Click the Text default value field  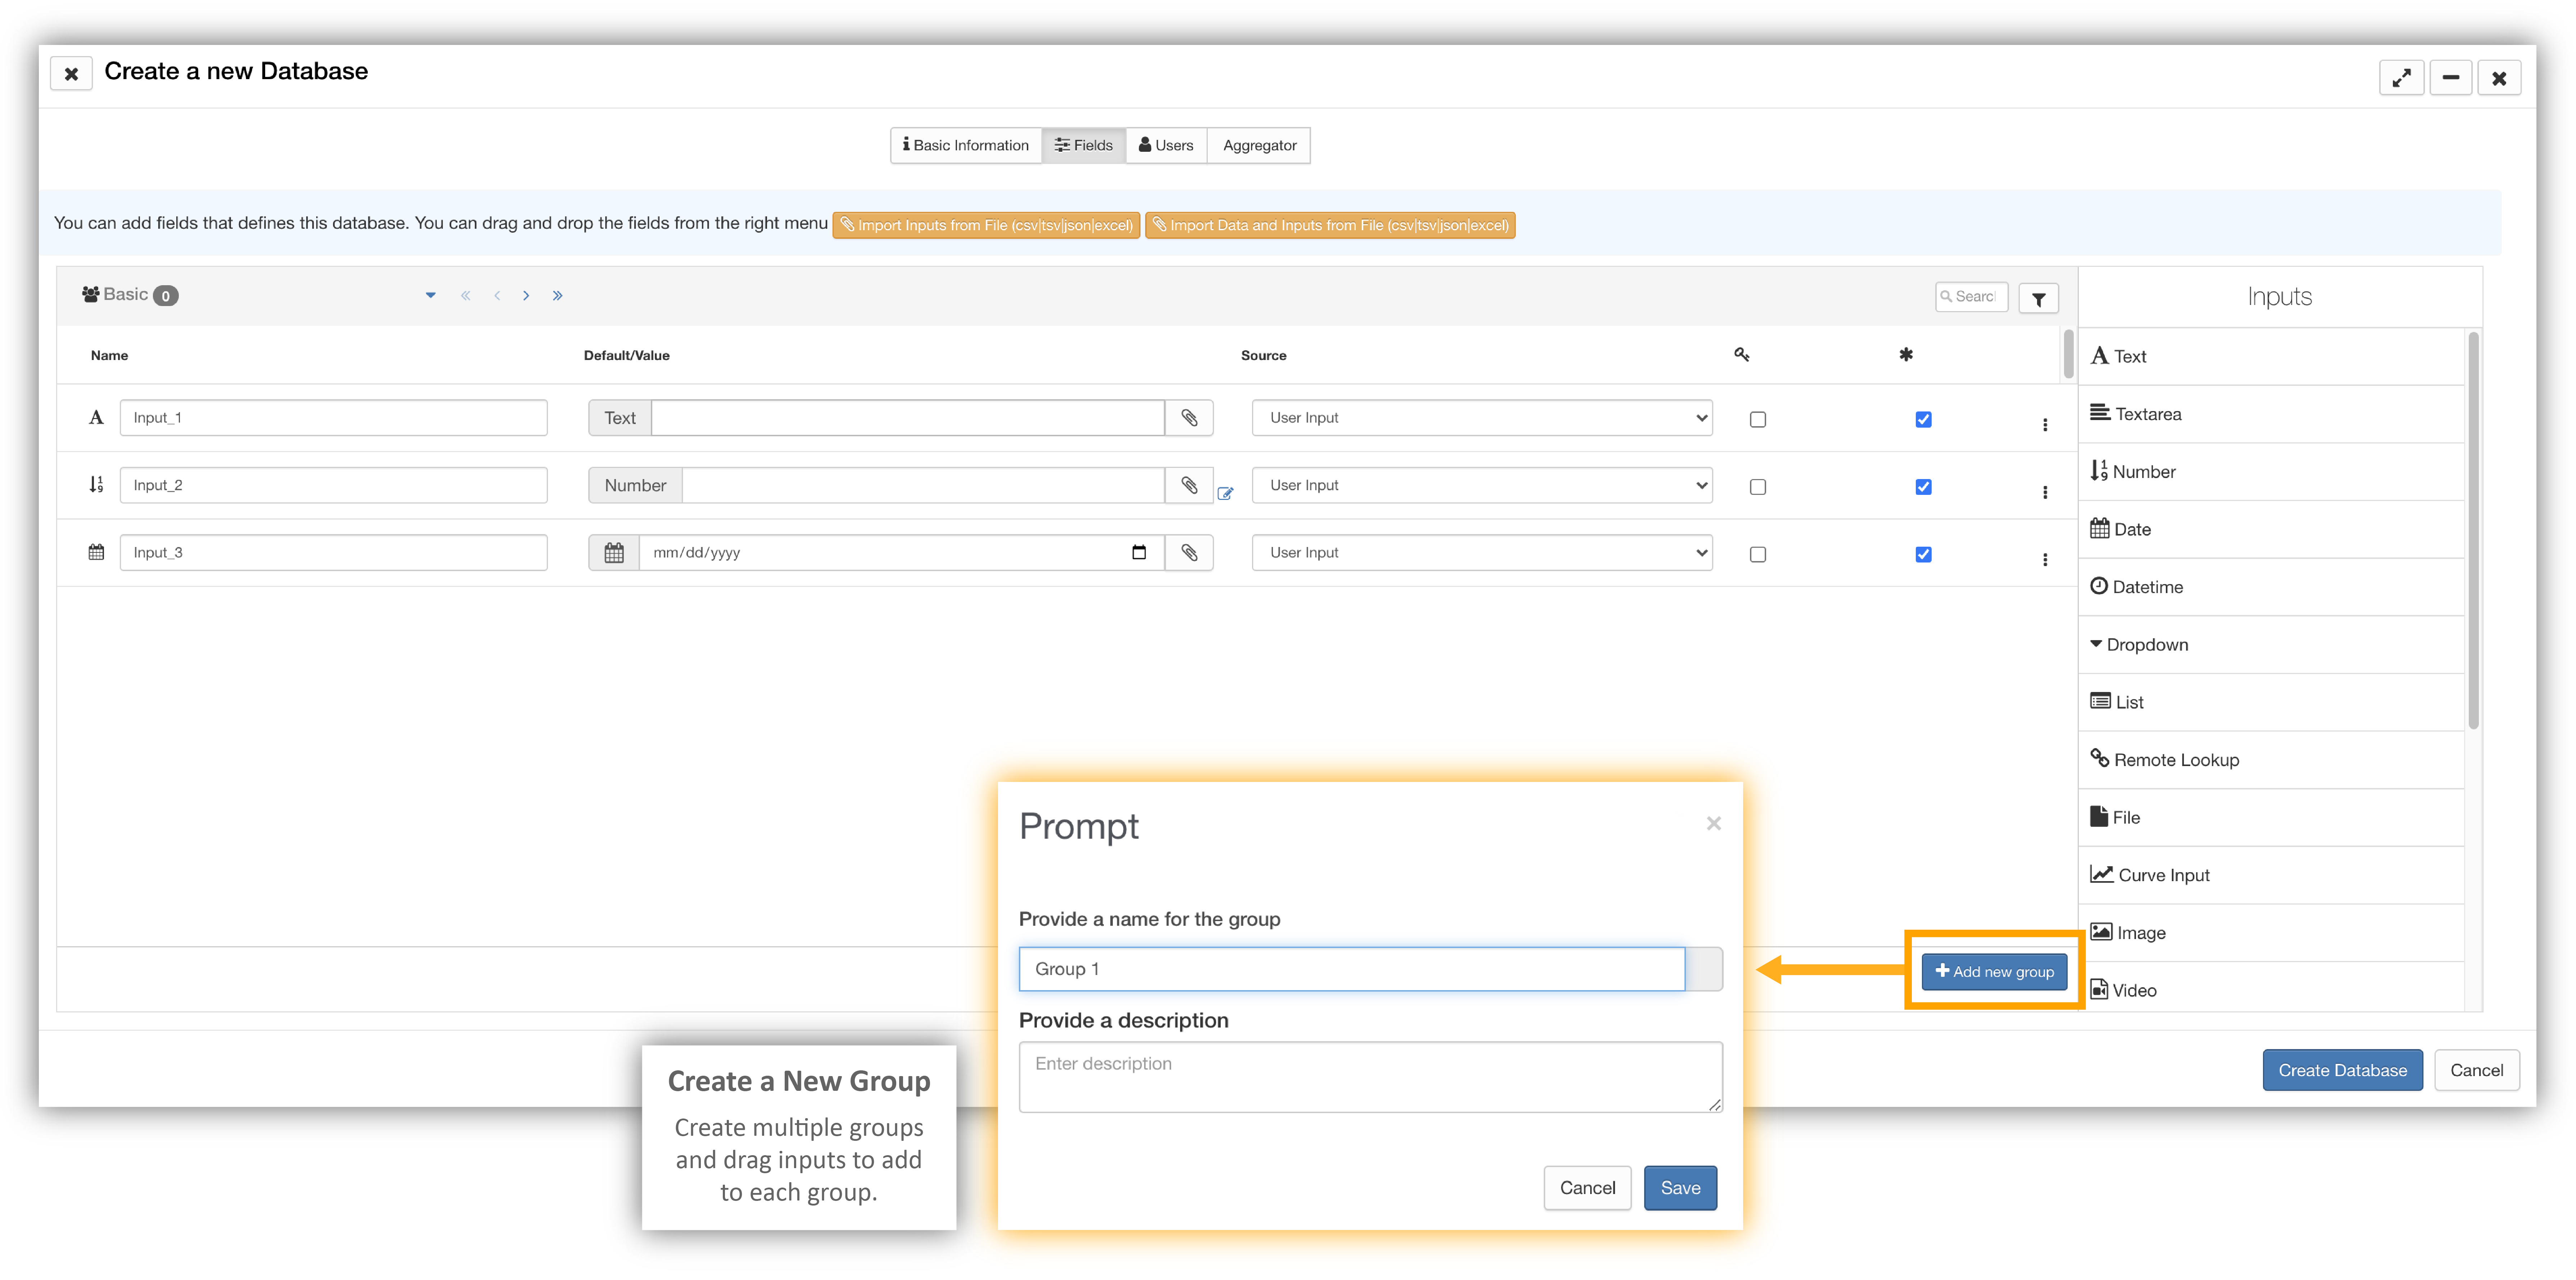tap(908, 418)
